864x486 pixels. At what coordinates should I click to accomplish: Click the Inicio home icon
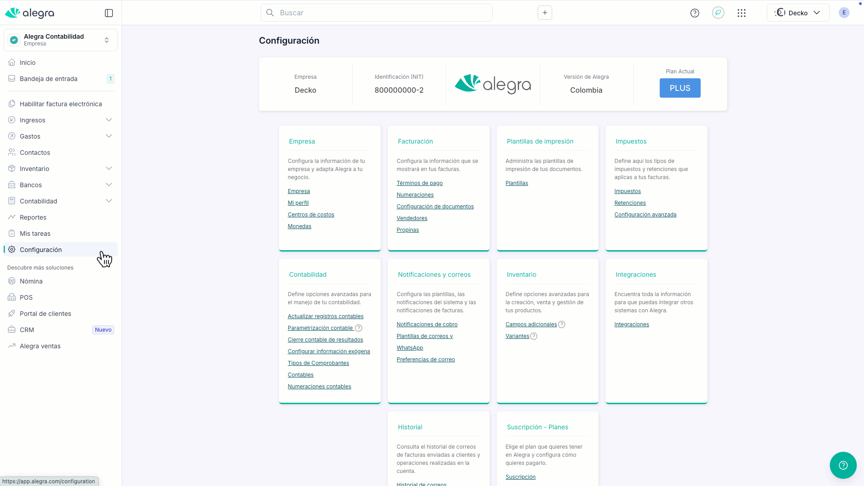pyautogui.click(x=11, y=62)
